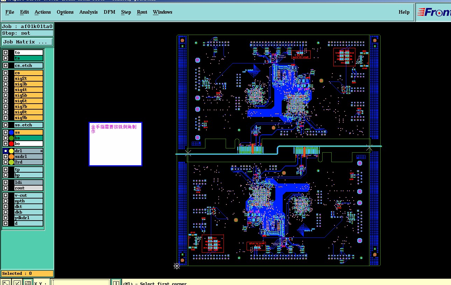This screenshot has width=451, height=285.
Task: Click the blue color swatch of ss layer
Action: click(11, 132)
